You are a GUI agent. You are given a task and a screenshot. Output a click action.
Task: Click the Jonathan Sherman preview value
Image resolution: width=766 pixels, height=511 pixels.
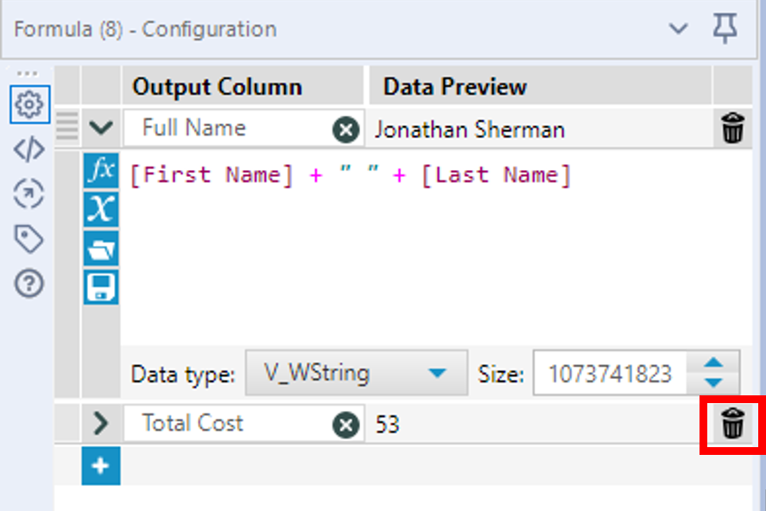(x=470, y=129)
